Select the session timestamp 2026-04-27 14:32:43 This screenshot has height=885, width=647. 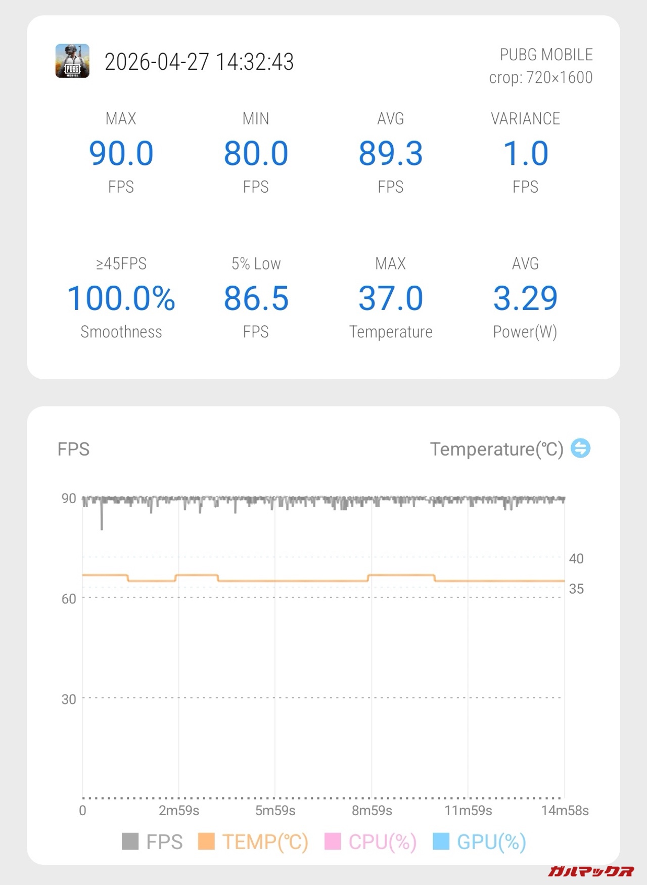pyautogui.click(x=199, y=62)
